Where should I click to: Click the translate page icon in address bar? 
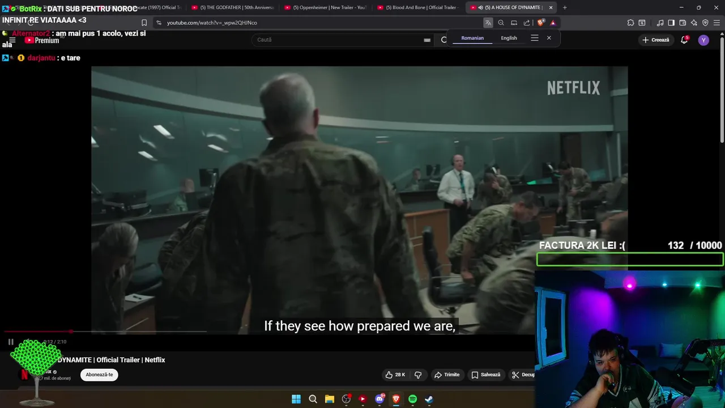coord(488,23)
